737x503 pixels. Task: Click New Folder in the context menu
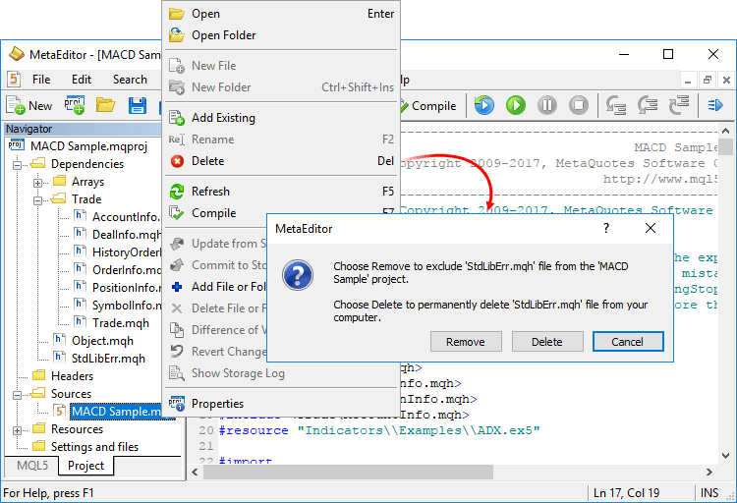click(281, 87)
